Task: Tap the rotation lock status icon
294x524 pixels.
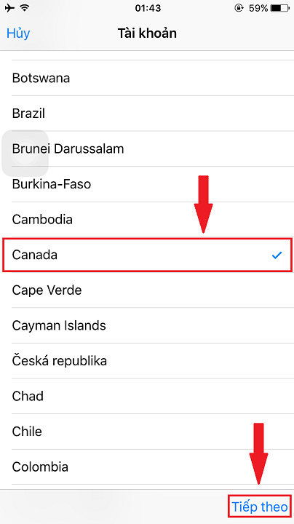Action: (x=239, y=8)
